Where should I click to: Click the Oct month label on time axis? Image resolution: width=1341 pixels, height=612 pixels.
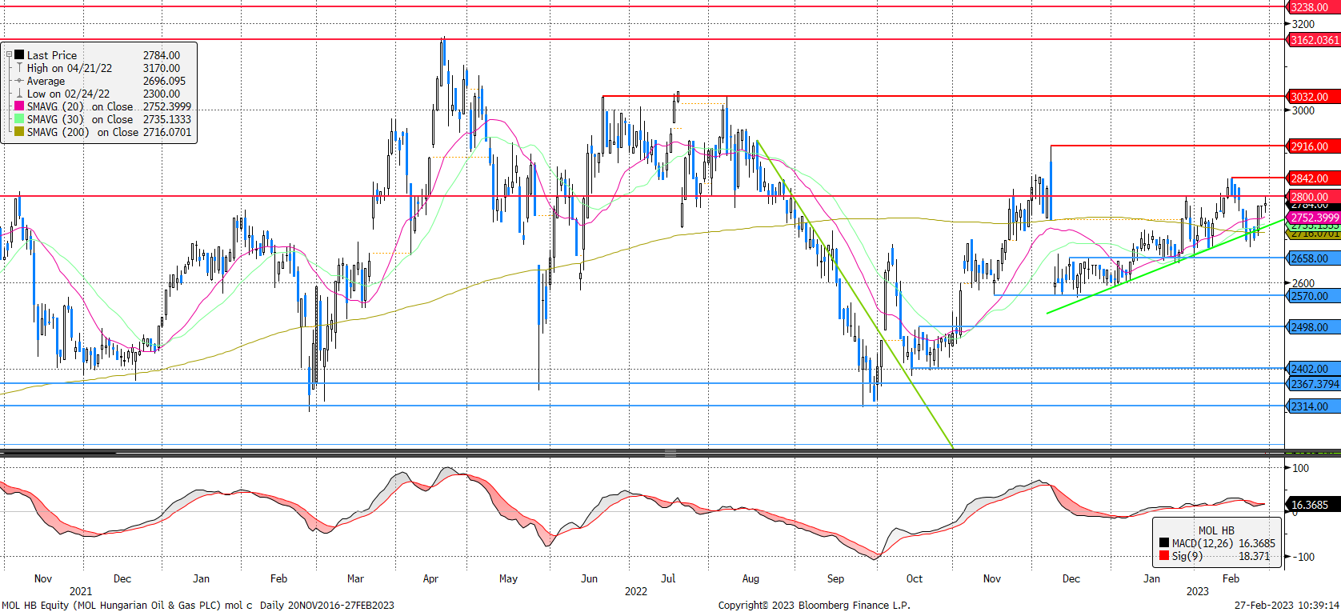915,578
